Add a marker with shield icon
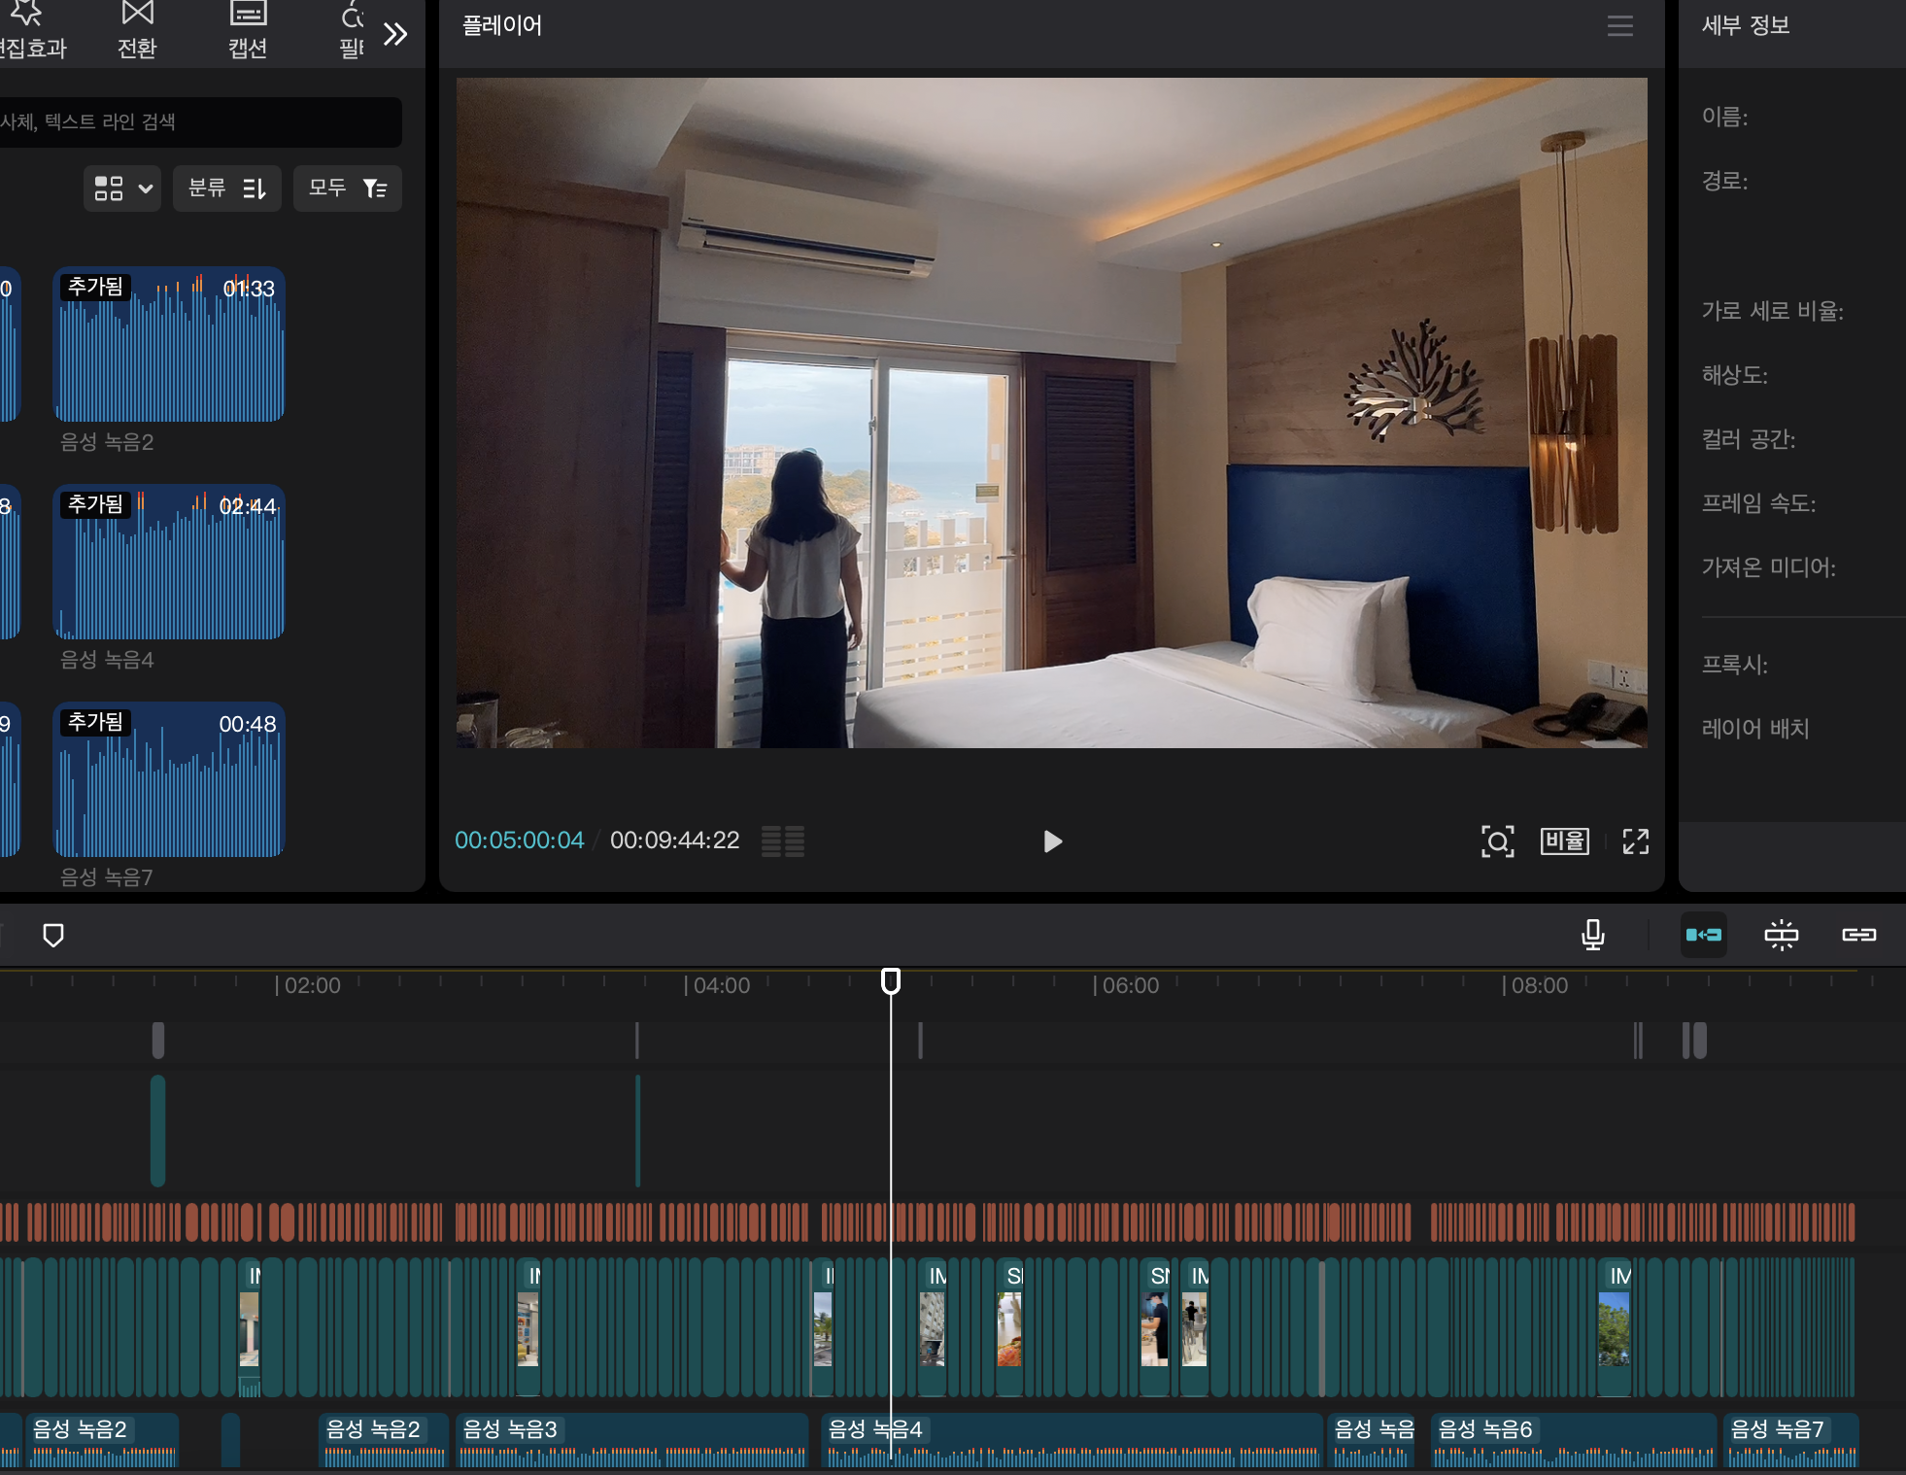 point(53,935)
